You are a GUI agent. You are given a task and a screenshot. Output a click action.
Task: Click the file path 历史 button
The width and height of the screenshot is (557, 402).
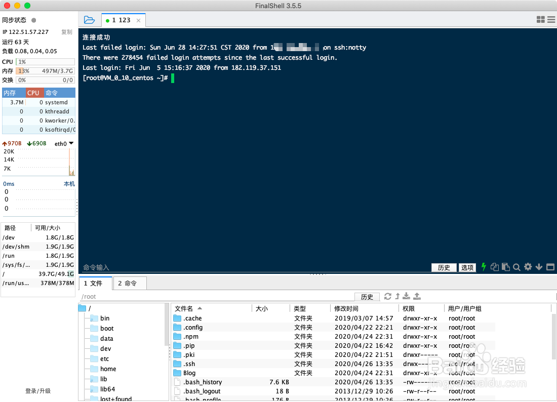pyautogui.click(x=367, y=297)
